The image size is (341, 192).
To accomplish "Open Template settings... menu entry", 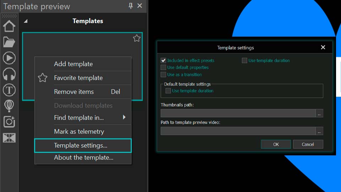I will (83, 145).
